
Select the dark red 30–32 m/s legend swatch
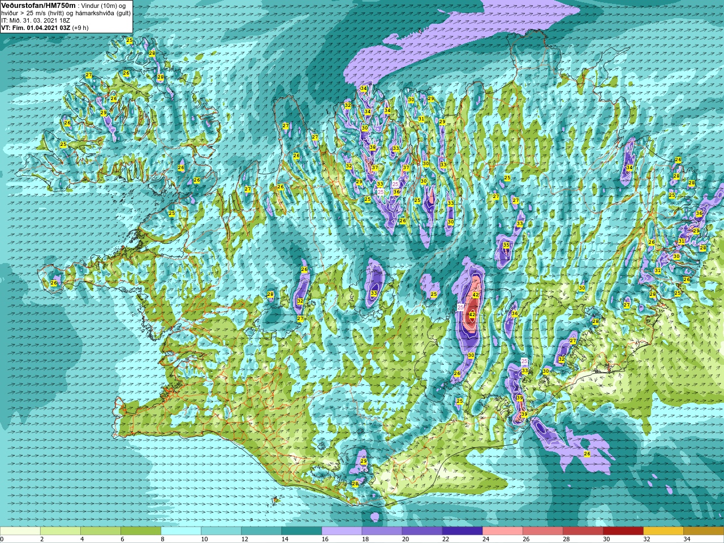point(623,531)
